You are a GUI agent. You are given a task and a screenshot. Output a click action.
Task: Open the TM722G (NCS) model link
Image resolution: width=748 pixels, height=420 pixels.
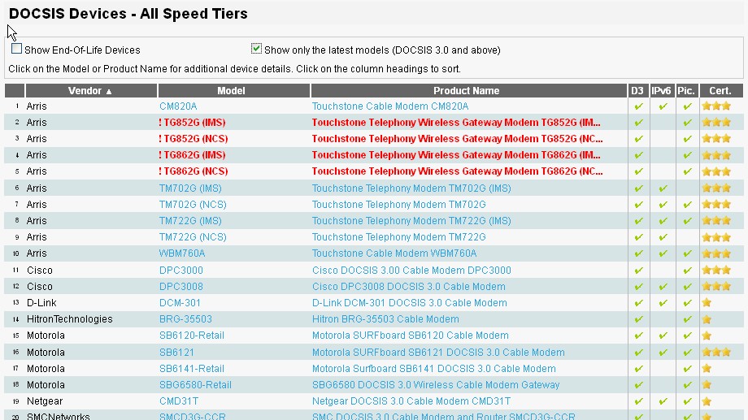click(x=193, y=237)
